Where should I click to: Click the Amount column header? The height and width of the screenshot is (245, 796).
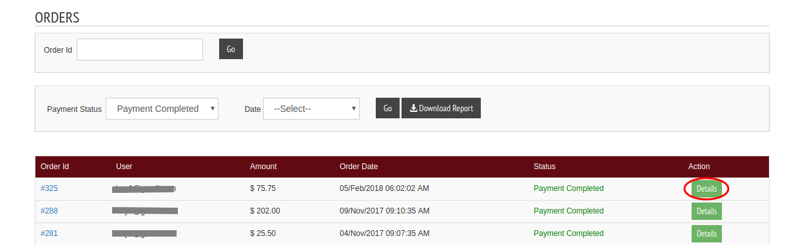[x=263, y=167]
